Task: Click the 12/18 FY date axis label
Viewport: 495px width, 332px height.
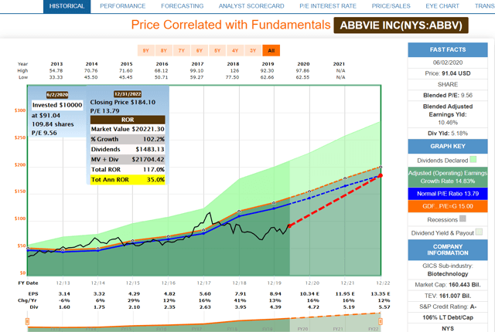Action: click(x=239, y=283)
